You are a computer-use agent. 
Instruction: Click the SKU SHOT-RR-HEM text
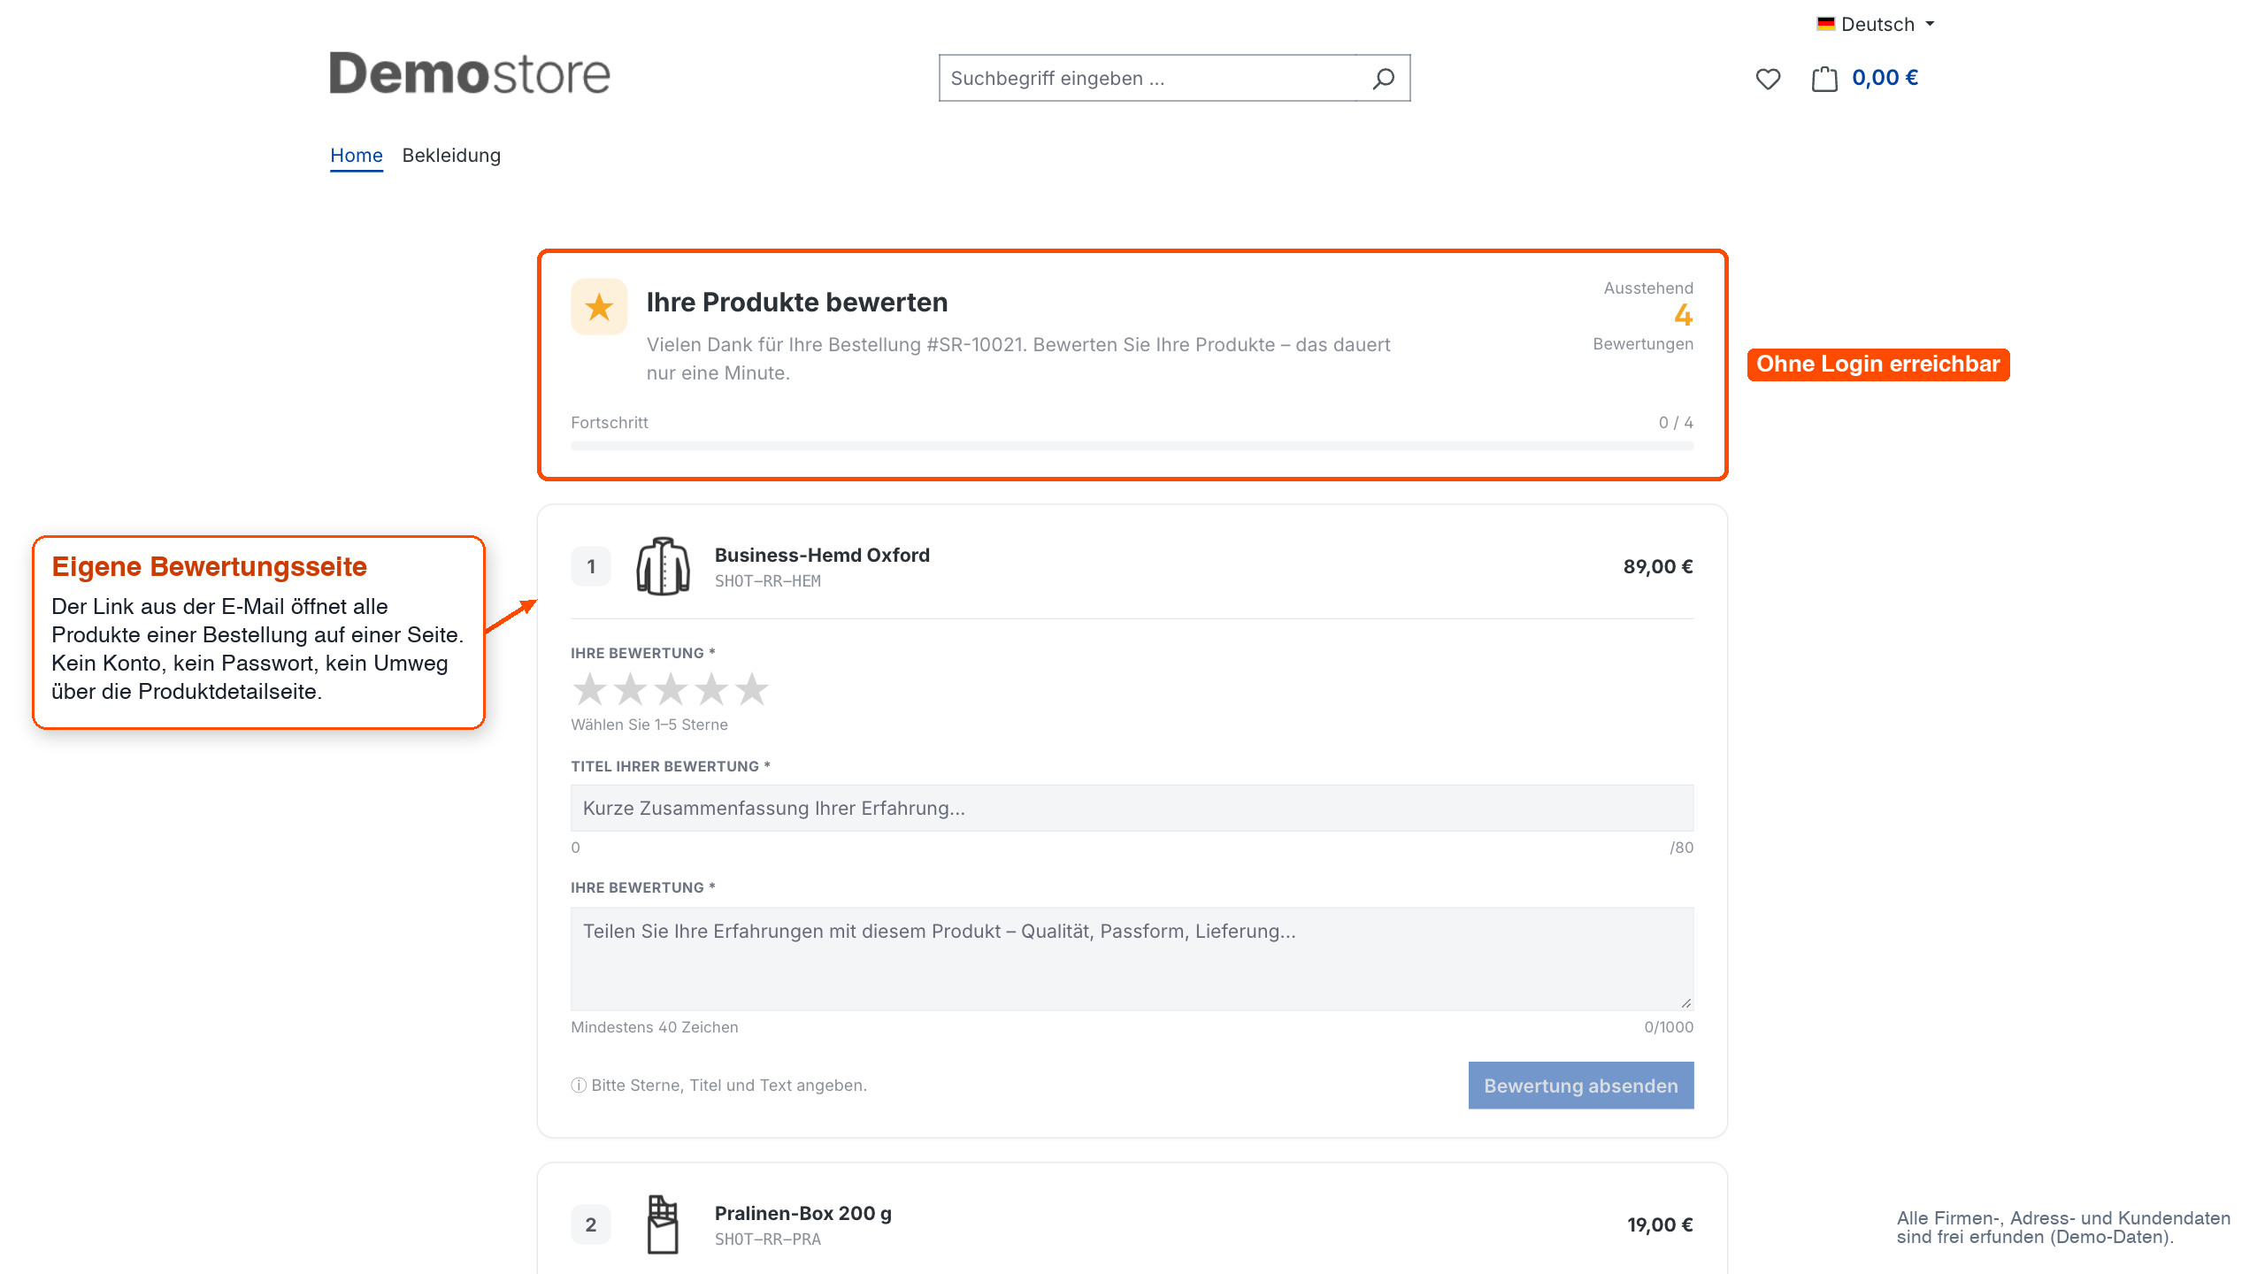[768, 581]
